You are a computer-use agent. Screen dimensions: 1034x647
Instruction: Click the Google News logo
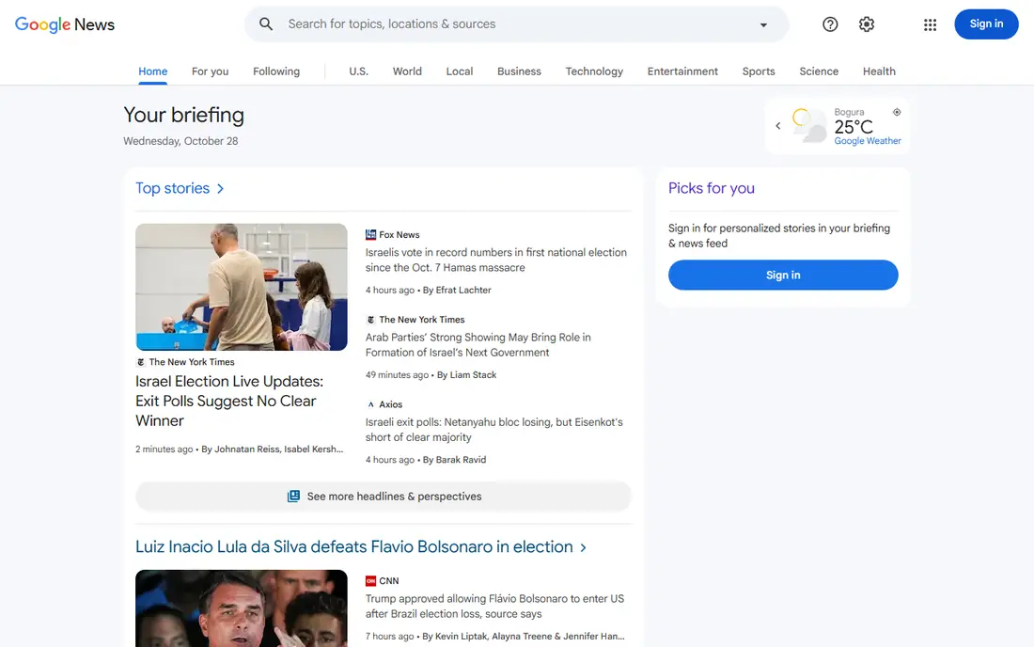tap(65, 24)
